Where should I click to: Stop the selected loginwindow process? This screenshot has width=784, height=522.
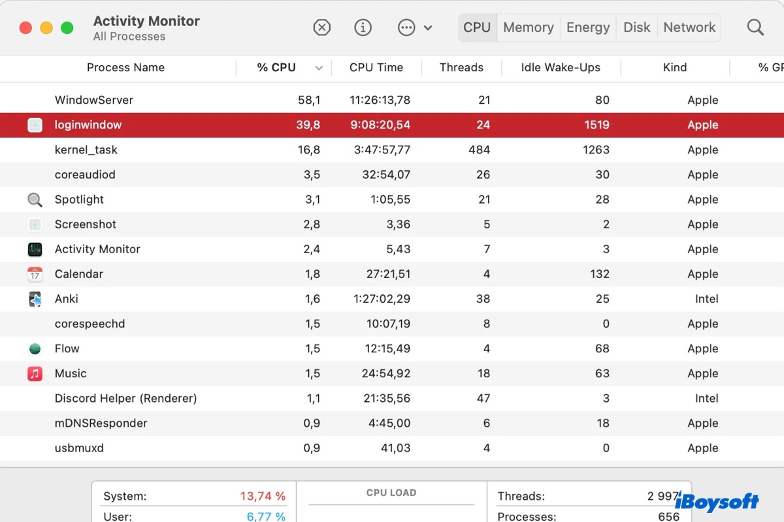[x=321, y=27]
